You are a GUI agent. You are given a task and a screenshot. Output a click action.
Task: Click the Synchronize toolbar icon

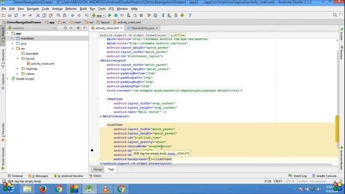[16, 16]
